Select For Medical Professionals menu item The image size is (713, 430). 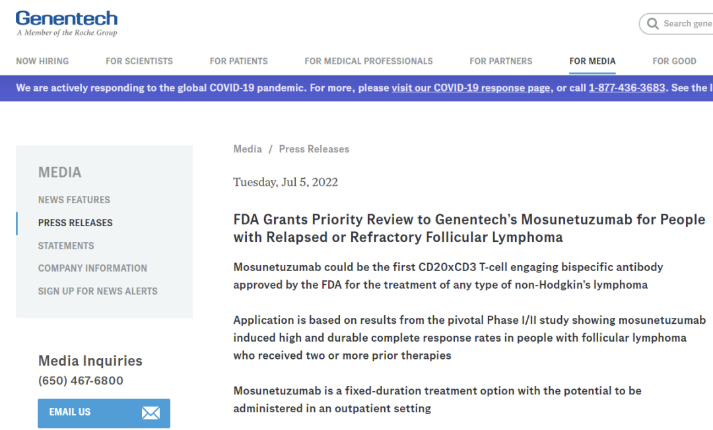coord(368,61)
